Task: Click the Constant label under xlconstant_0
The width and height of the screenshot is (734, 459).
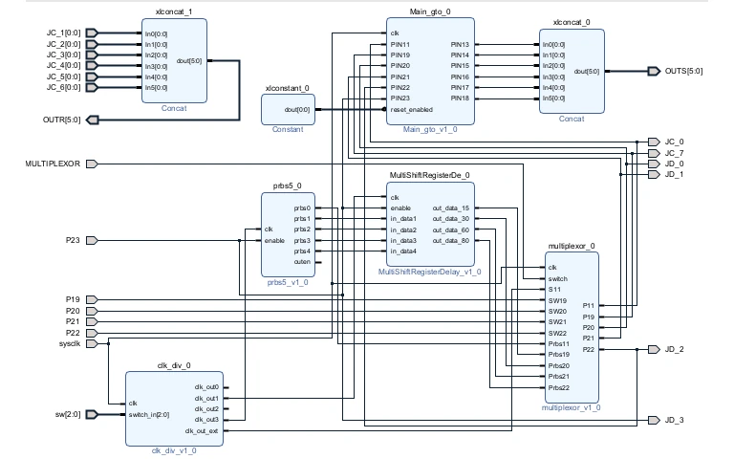Action: [x=288, y=129]
